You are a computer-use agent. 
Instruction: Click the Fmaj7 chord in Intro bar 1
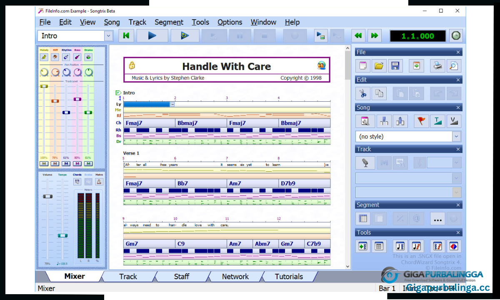pyautogui.click(x=149, y=123)
